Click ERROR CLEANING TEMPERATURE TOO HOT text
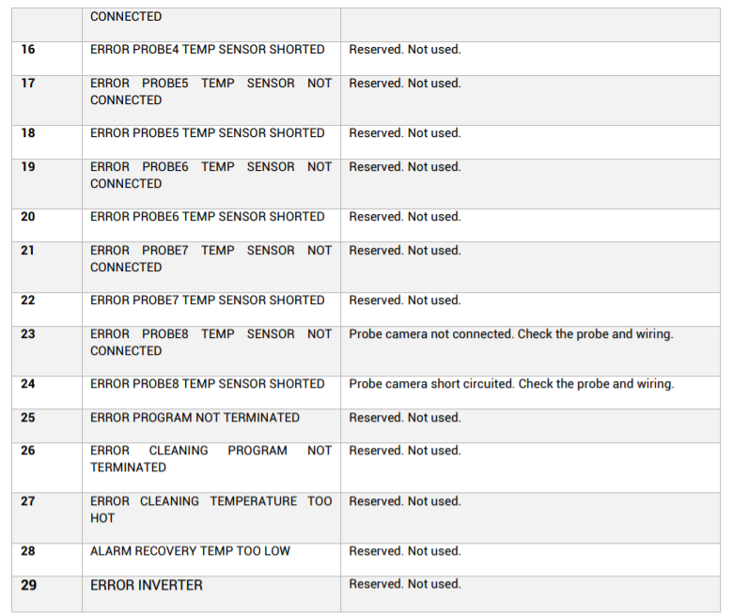733x614 pixels. [x=211, y=509]
